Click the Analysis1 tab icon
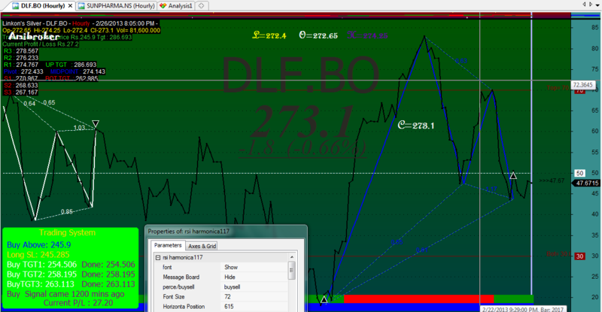 coord(163,6)
